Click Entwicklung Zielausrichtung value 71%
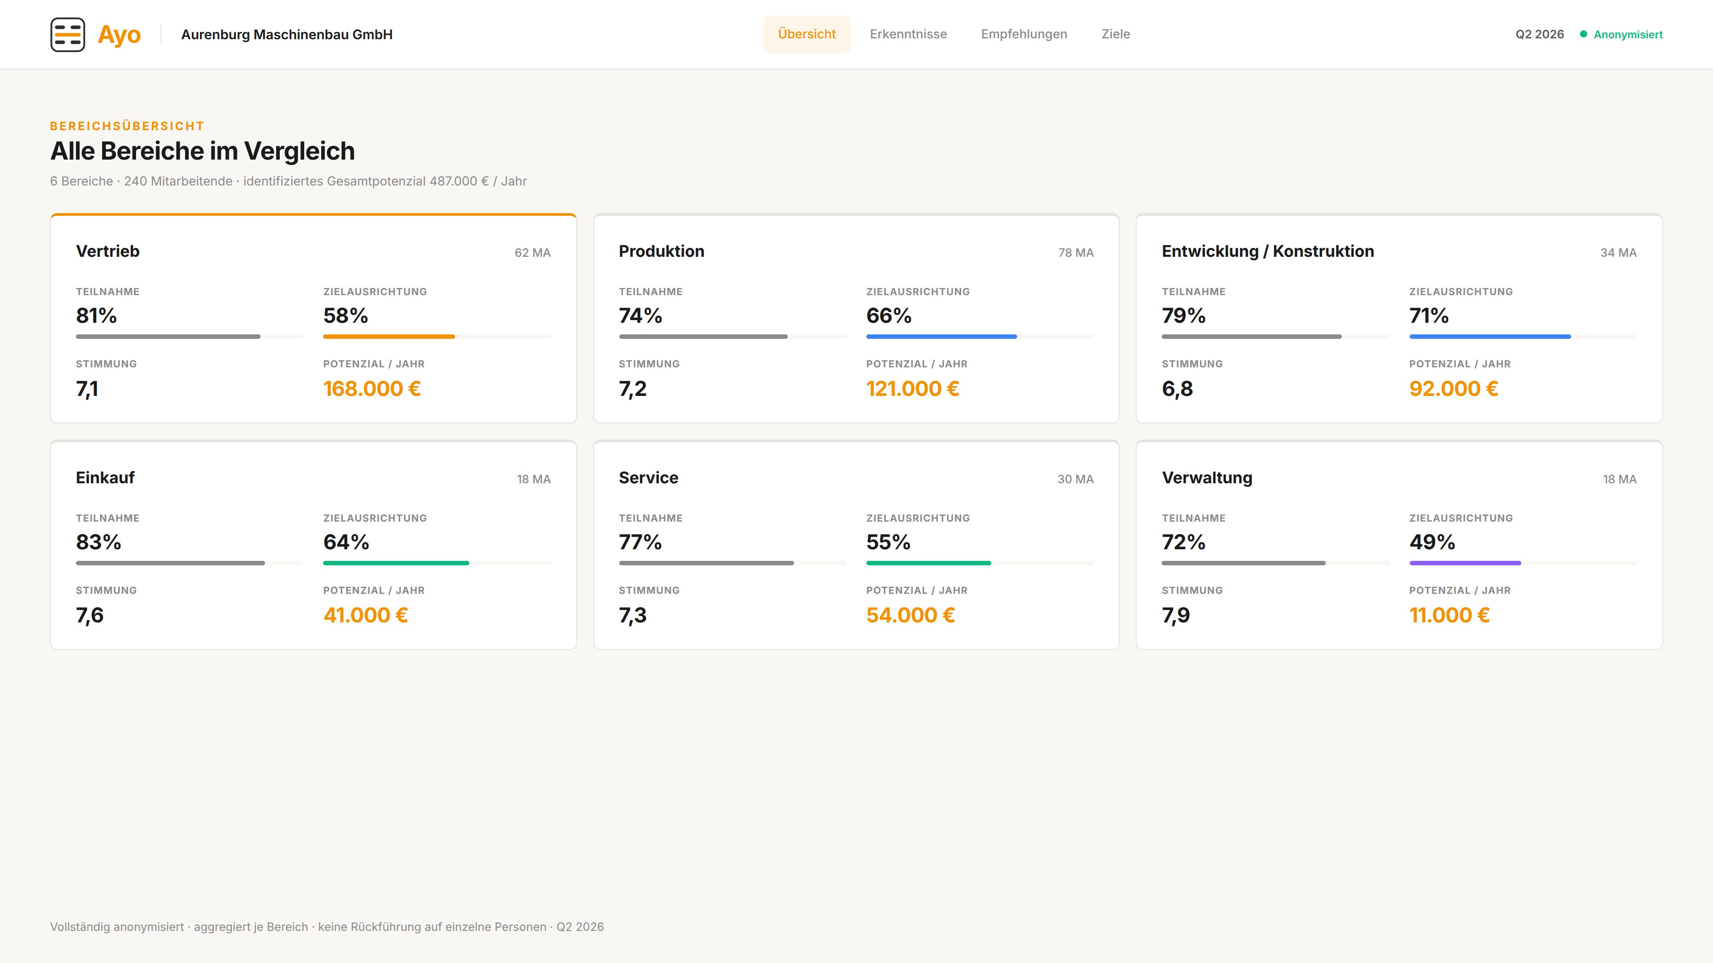This screenshot has height=963, width=1713. (x=1429, y=316)
